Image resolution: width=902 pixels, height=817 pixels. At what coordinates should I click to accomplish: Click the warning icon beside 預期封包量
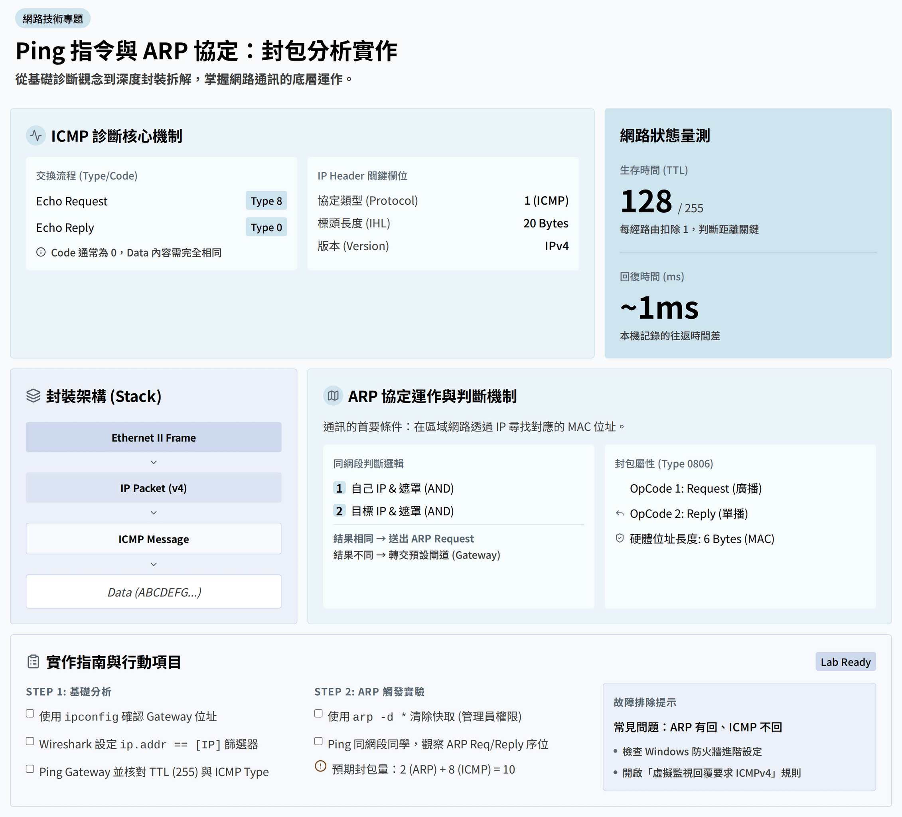pos(320,766)
